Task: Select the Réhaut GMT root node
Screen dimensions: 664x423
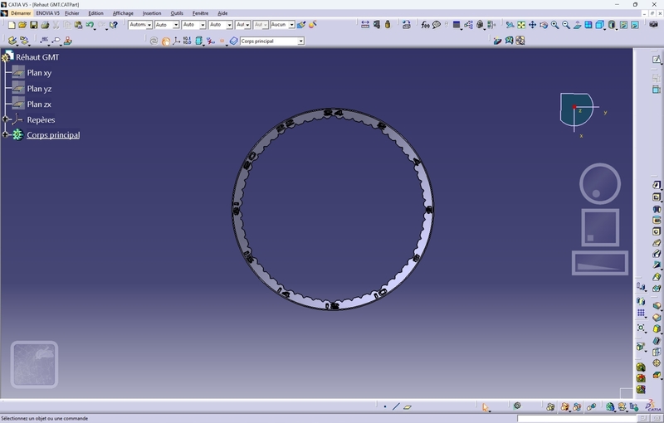Action: pos(37,57)
